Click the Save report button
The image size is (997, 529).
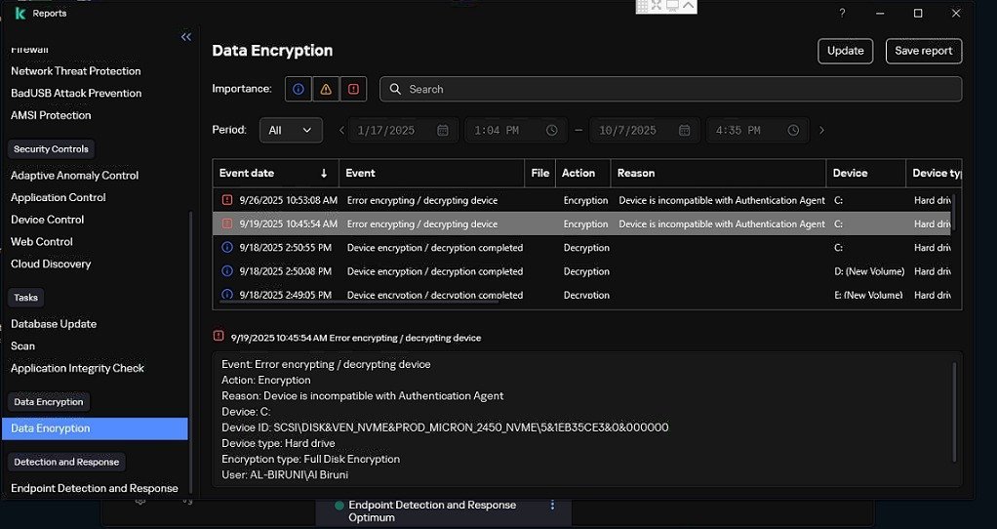923,51
